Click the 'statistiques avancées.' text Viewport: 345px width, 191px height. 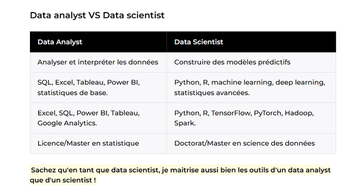click(x=212, y=93)
